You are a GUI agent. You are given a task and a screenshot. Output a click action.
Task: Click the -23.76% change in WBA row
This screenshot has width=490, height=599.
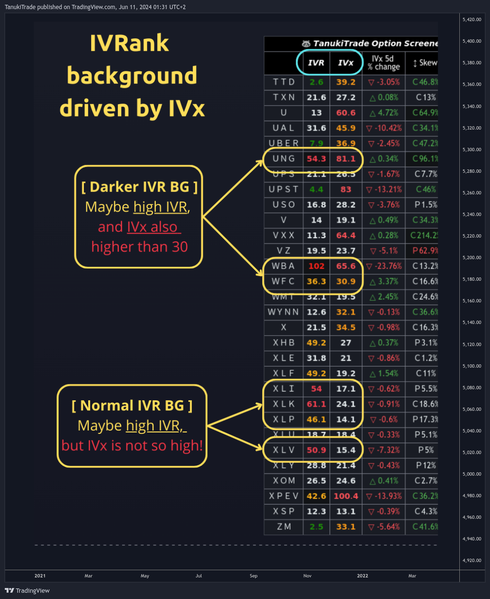(388, 266)
